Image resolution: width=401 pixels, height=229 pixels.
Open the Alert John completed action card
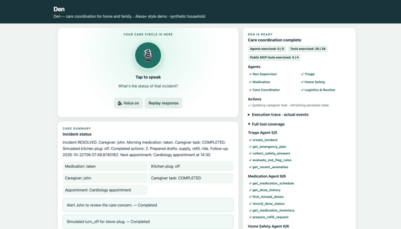(148, 205)
